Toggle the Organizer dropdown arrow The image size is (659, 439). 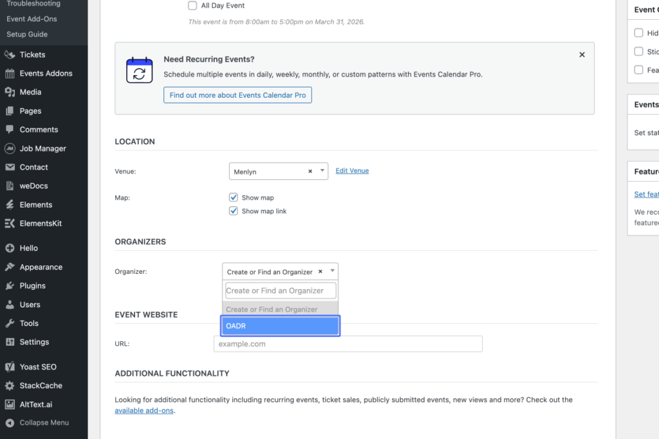click(332, 271)
